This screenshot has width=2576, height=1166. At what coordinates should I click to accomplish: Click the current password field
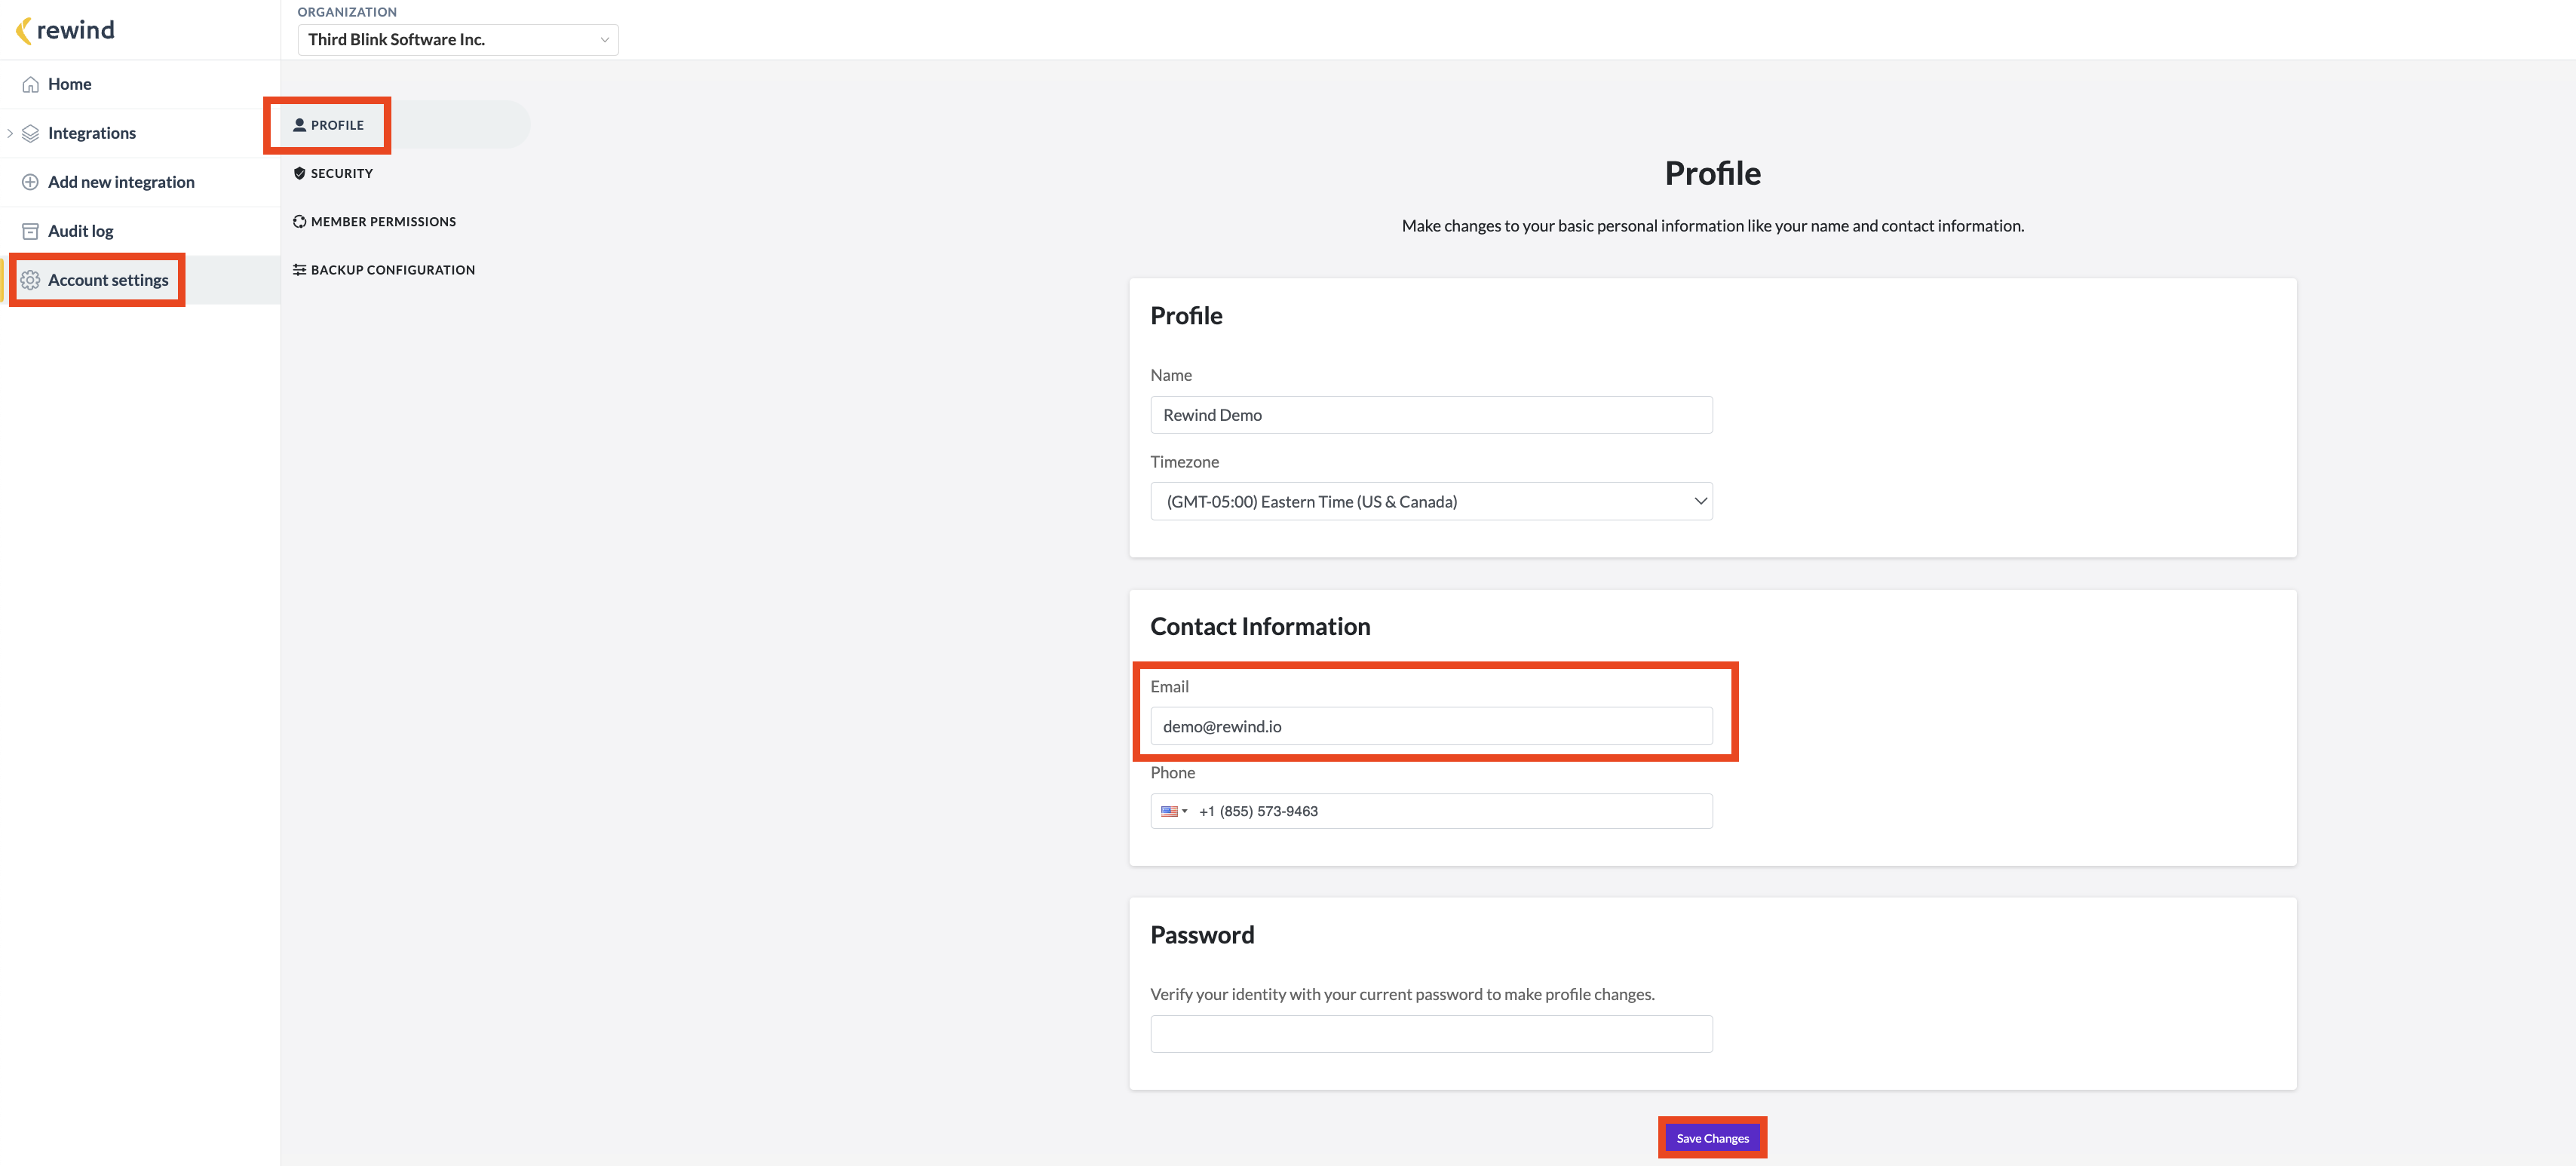(x=1431, y=1034)
